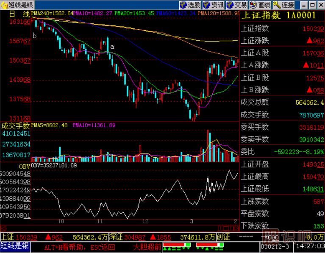Click the 连接 key connect button
325x253 pixels.
click(x=283, y=5)
